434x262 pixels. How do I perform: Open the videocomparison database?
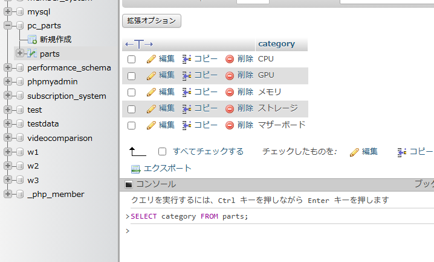[x=59, y=138]
